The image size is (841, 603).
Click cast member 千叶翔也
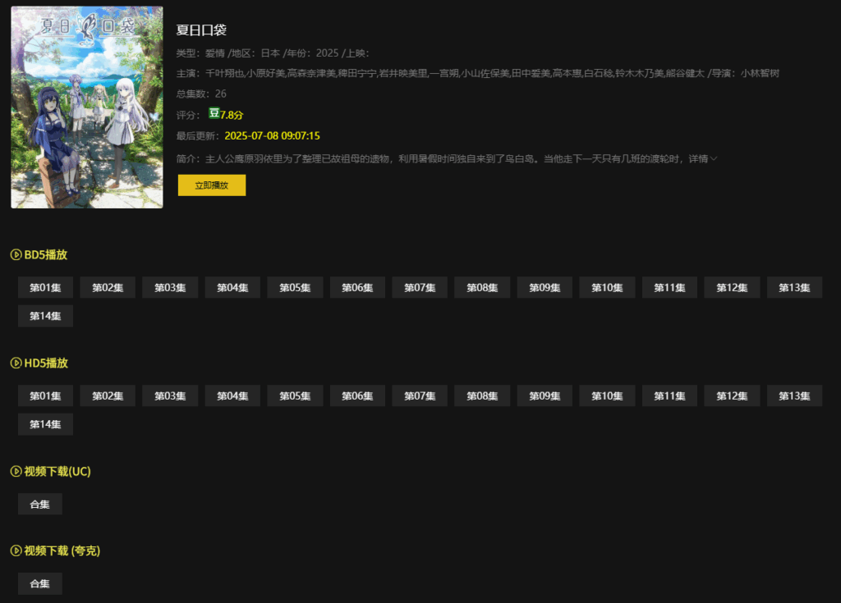(x=224, y=74)
